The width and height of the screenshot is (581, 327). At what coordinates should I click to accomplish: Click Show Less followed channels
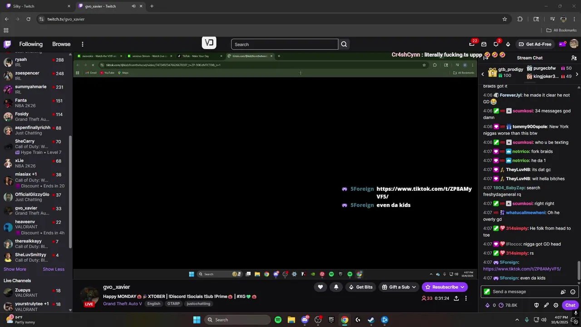click(x=54, y=269)
